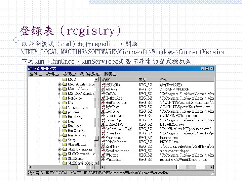Screen dimensions: 242x181
Task: Select the ModuleUsage folder icon
Action: tap(65, 89)
